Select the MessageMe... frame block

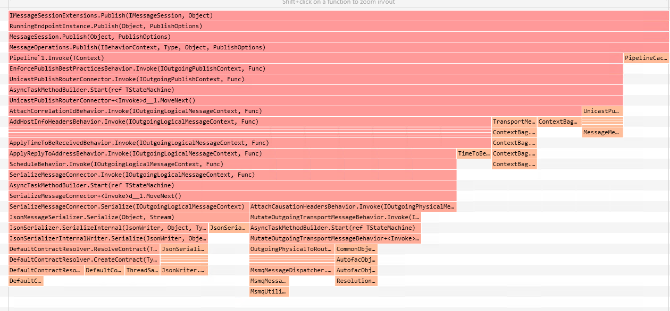click(x=602, y=132)
